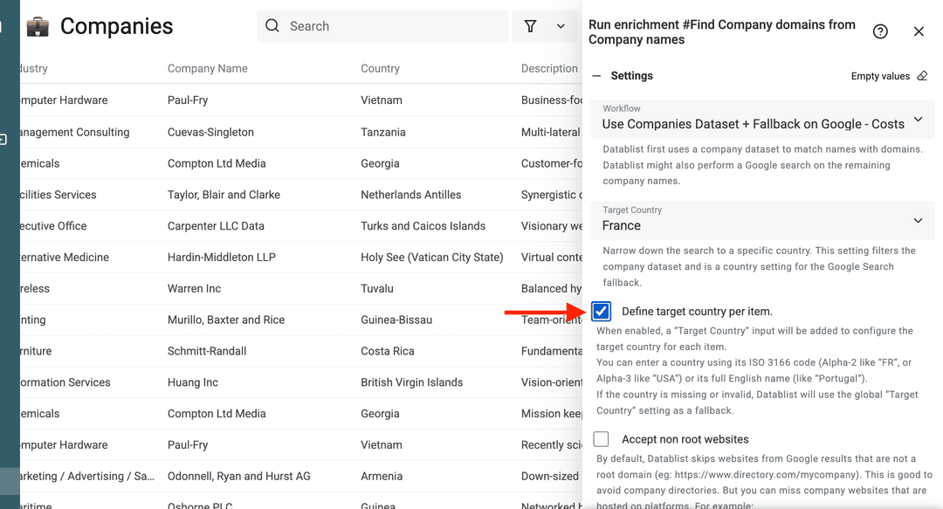Viewport: 943px width, 509px height.
Task: Open the Workflow dropdown showing Use Companies Dataset
Action: click(x=918, y=120)
